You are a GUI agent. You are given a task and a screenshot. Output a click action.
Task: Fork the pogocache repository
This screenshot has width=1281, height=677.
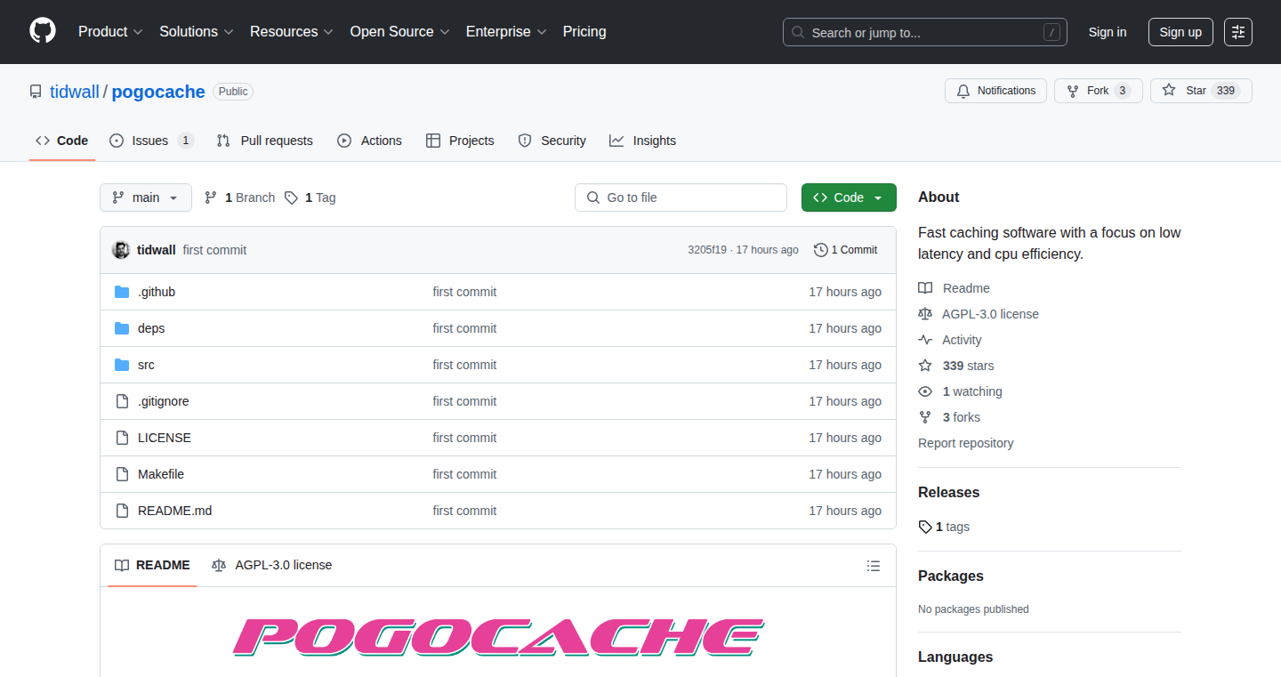pos(1098,91)
